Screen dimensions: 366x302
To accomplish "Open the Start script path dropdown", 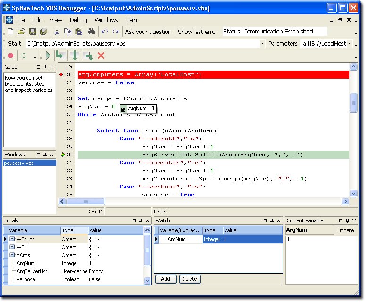I will [x=262, y=44].
